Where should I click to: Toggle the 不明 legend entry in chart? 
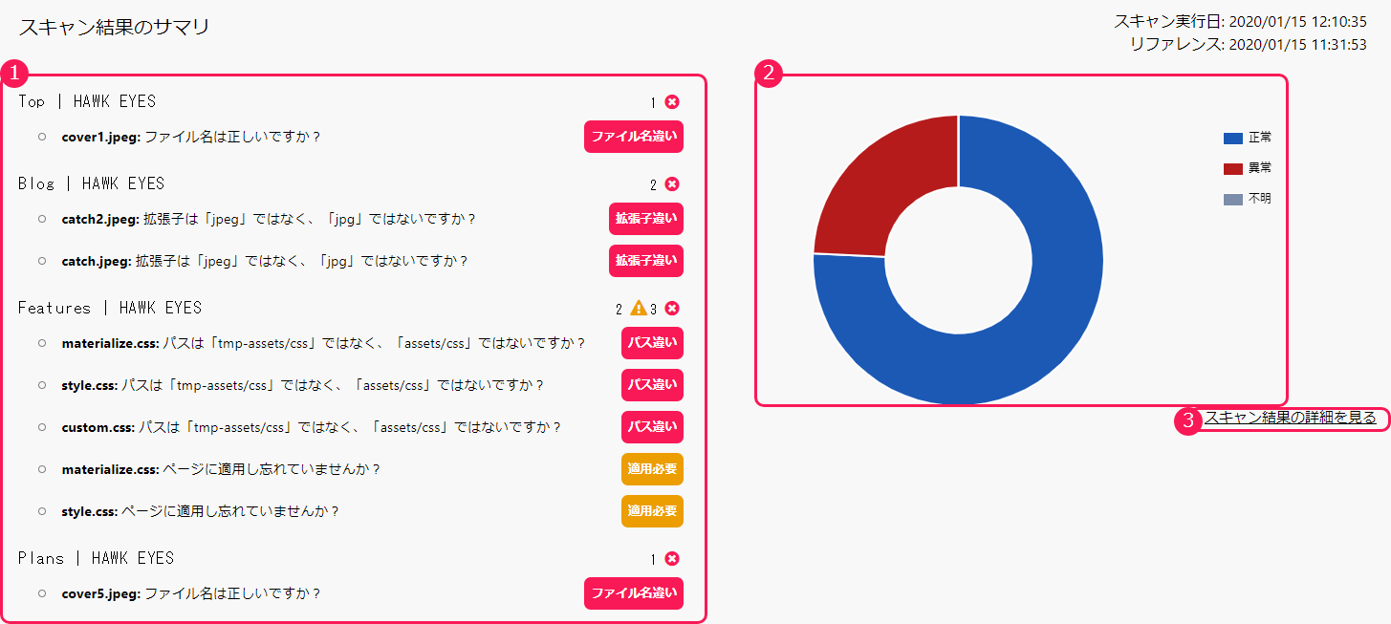(1248, 200)
